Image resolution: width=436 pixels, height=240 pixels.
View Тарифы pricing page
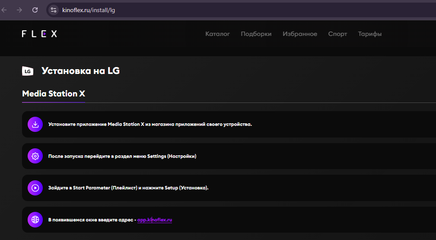click(369, 34)
